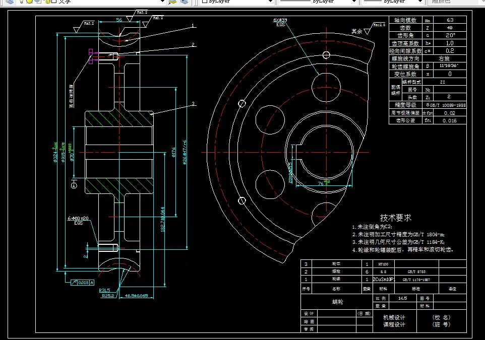Select the 6XØ39 EQS leader label

click(280, 22)
